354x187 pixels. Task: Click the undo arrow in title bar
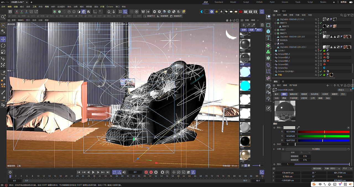tap(2, 2)
